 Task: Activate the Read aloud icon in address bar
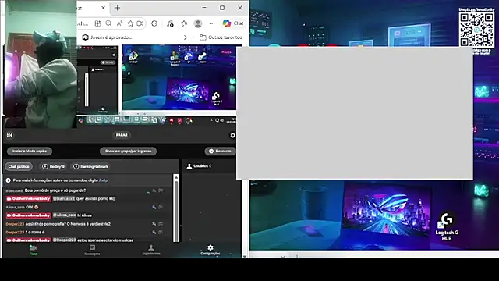coord(119,23)
